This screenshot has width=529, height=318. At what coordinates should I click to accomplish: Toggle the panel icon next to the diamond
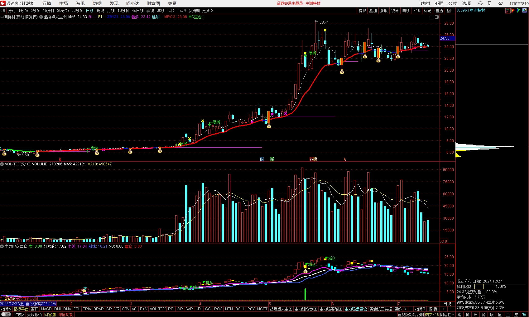(x=437, y=17)
